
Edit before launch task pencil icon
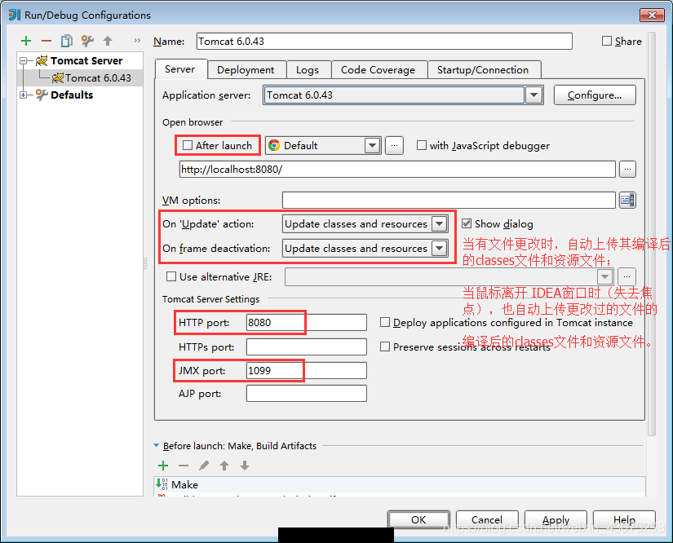click(x=204, y=466)
